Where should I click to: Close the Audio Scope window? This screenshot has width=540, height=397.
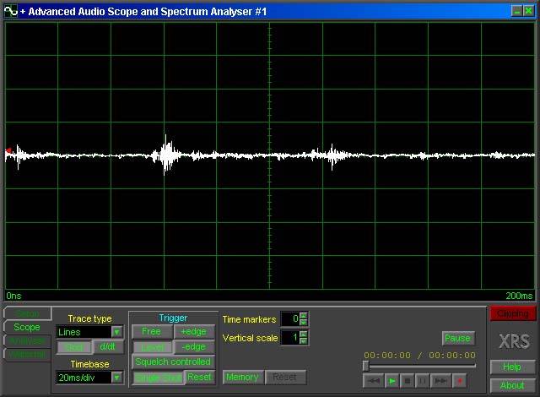coord(528,11)
